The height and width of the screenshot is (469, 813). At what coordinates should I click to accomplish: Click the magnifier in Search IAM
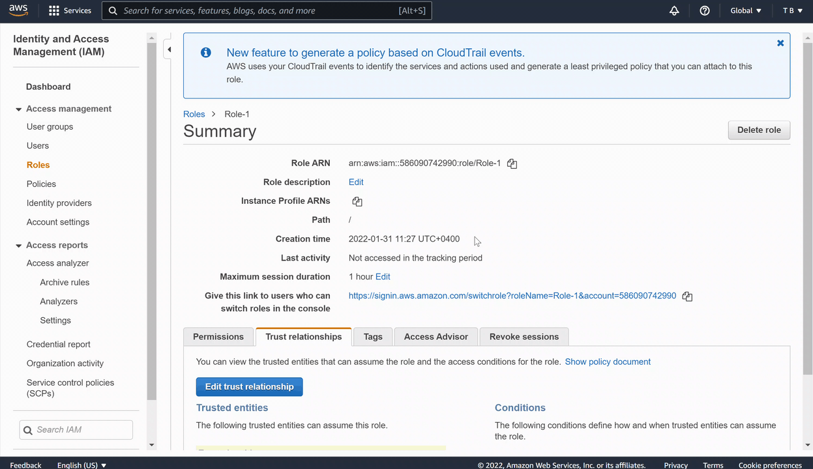pos(27,430)
